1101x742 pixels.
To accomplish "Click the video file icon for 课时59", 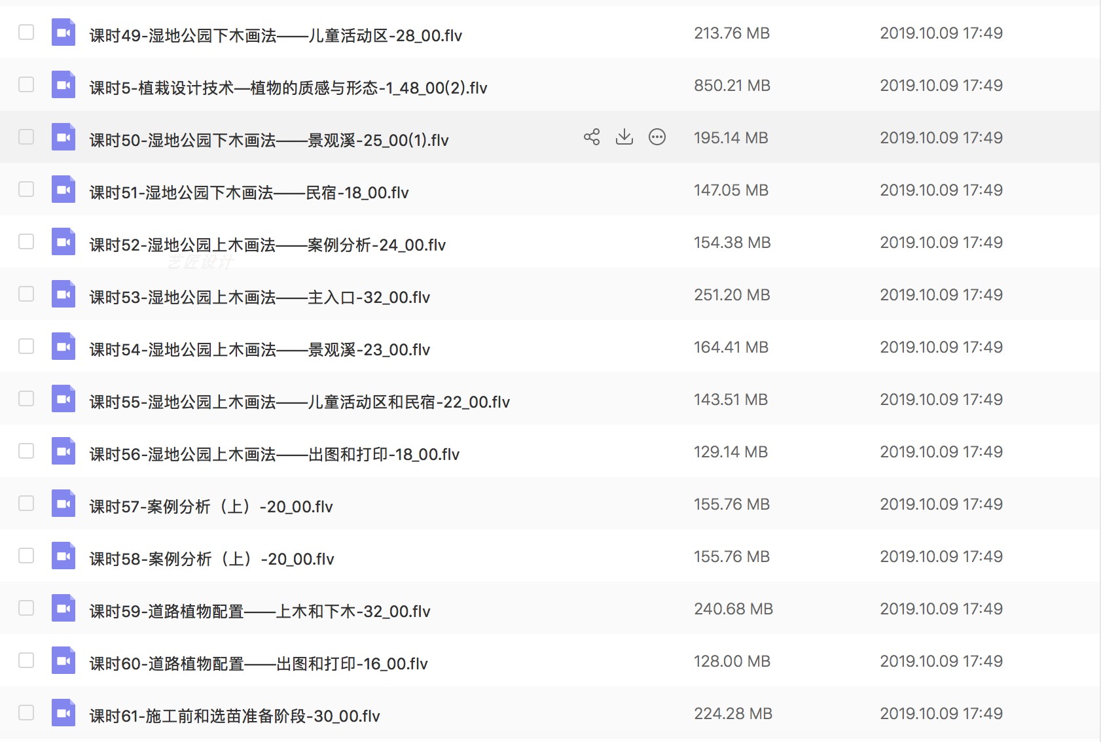I will coord(63,608).
